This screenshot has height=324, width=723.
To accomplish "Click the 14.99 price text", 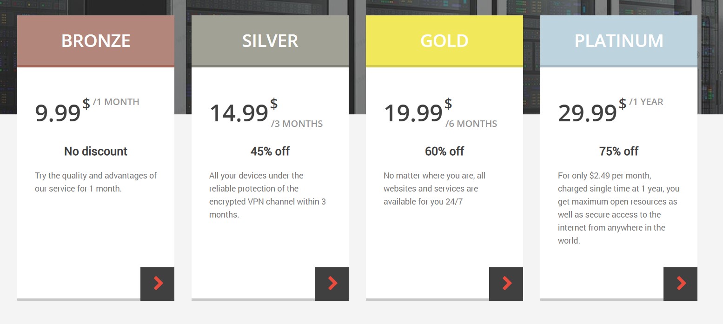I will click(x=239, y=113).
